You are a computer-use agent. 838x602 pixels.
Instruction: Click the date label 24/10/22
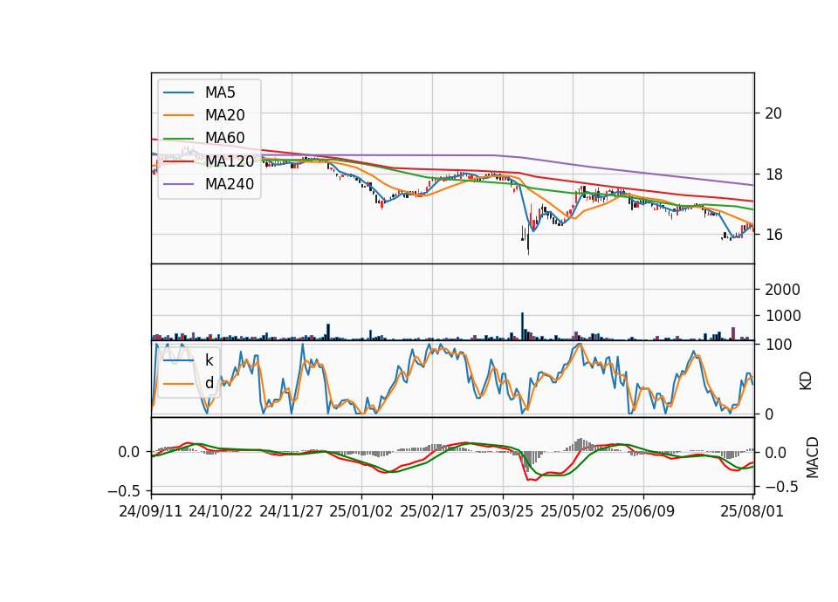click(221, 511)
